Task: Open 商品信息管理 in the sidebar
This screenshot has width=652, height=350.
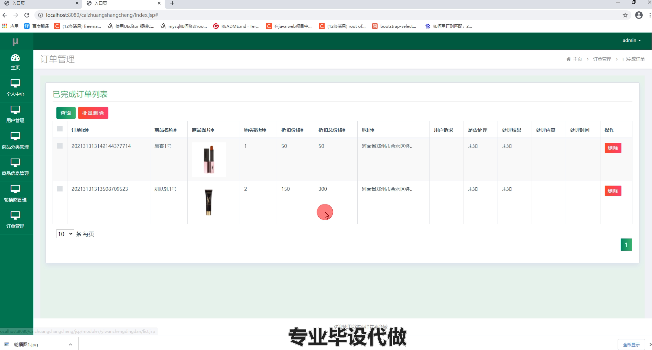Action: tap(15, 168)
